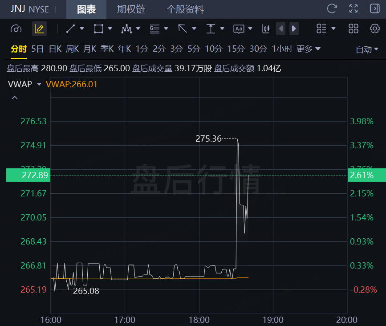Select 日K timeframe
386x326 pixels.
pos(55,49)
